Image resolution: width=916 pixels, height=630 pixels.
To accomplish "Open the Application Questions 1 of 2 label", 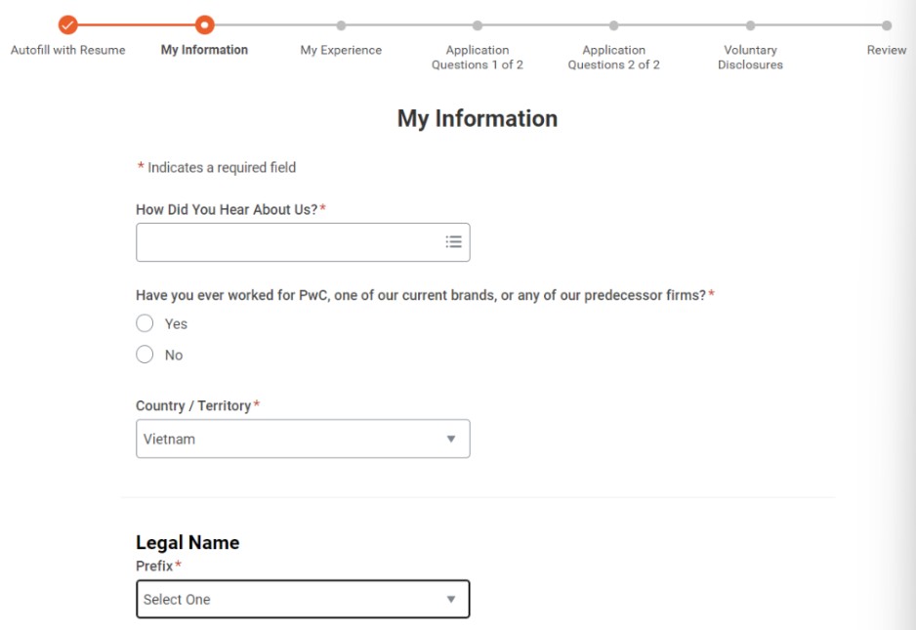I will tap(478, 58).
